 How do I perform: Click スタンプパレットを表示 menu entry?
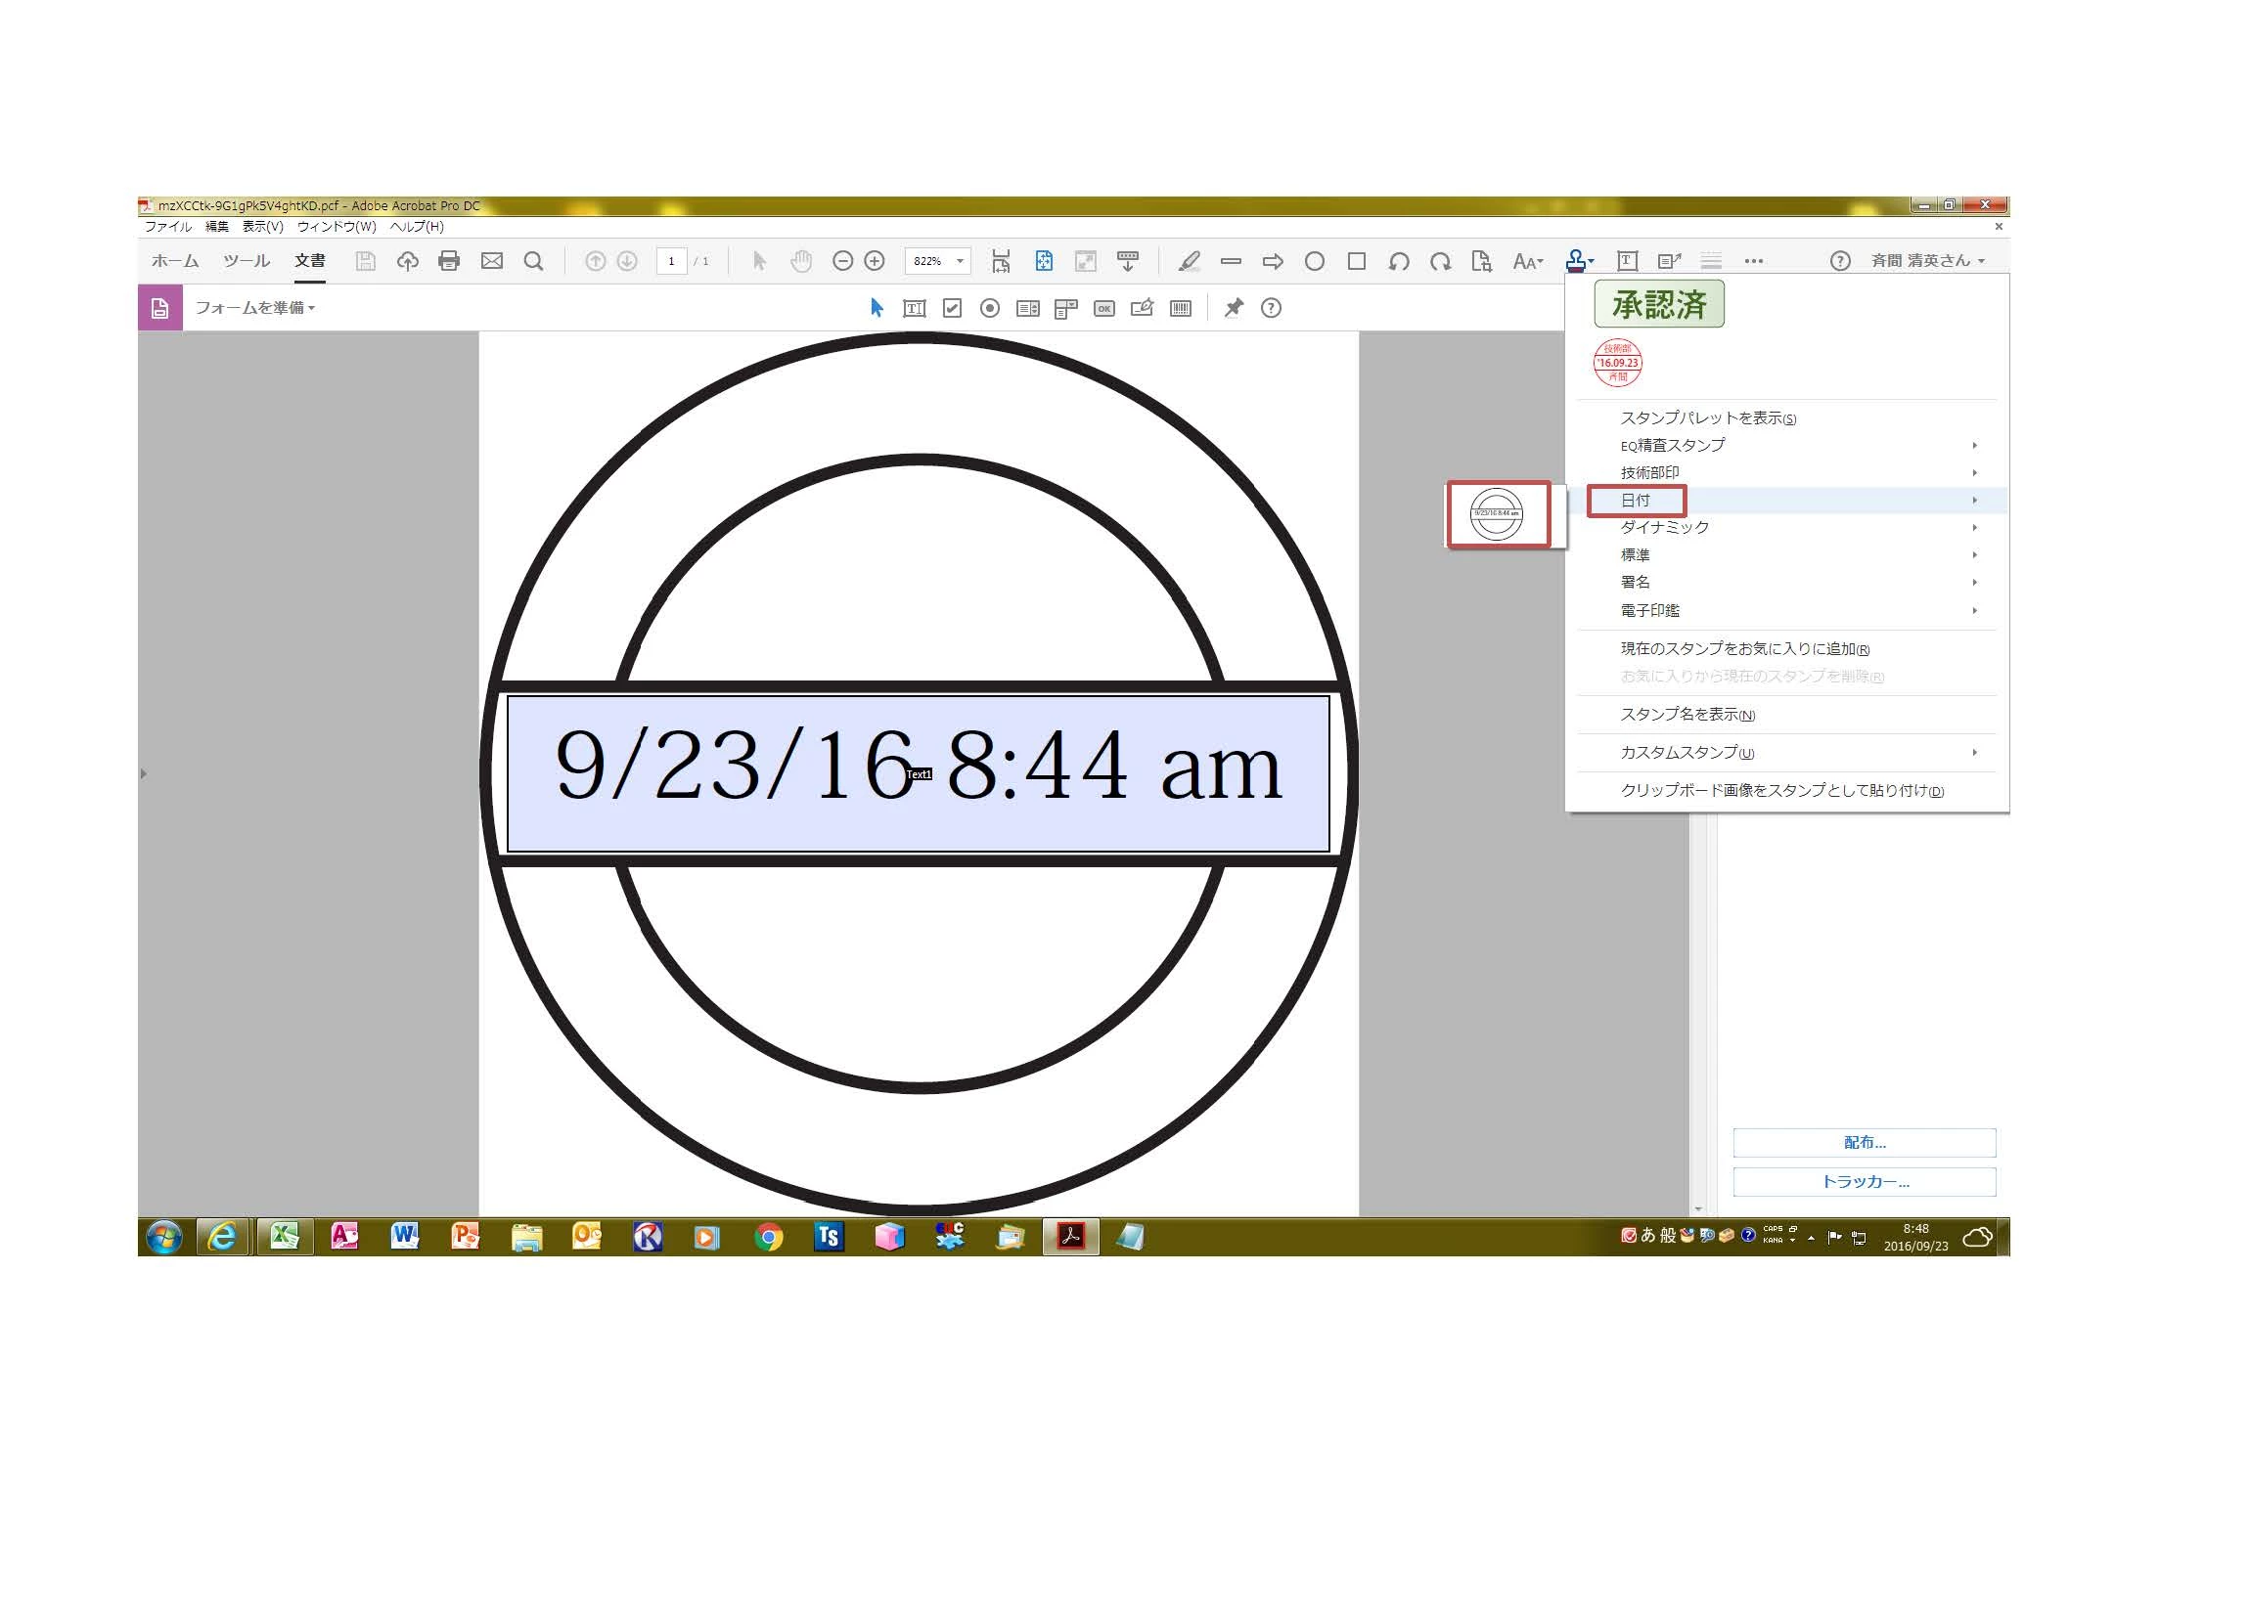pyautogui.click(x=1708, y=418)
